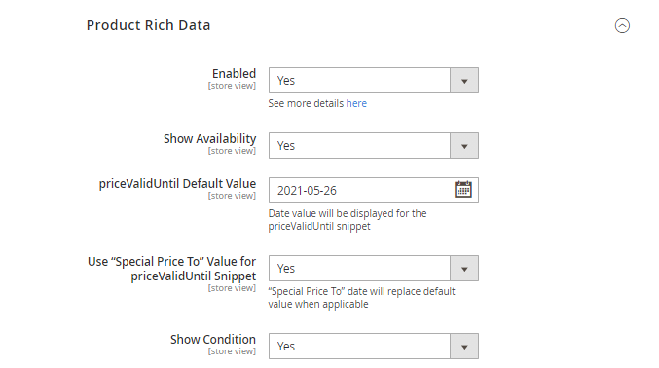Open the Use Special Price To select
This screenshot has width=659, height=368.
tap(374, 268)
